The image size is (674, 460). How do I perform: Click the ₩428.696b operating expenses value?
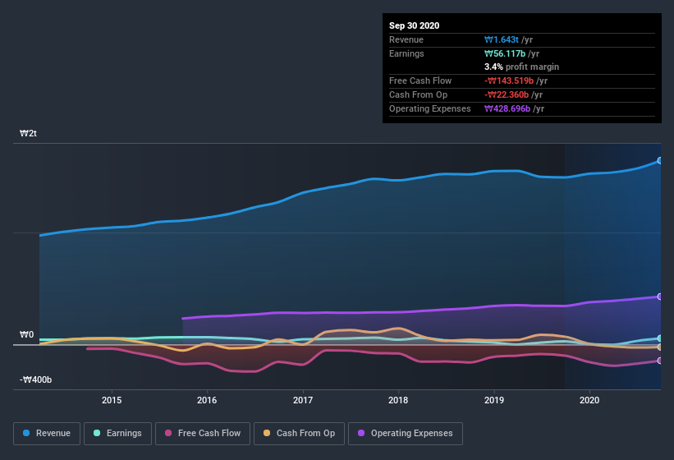[507, 108]
